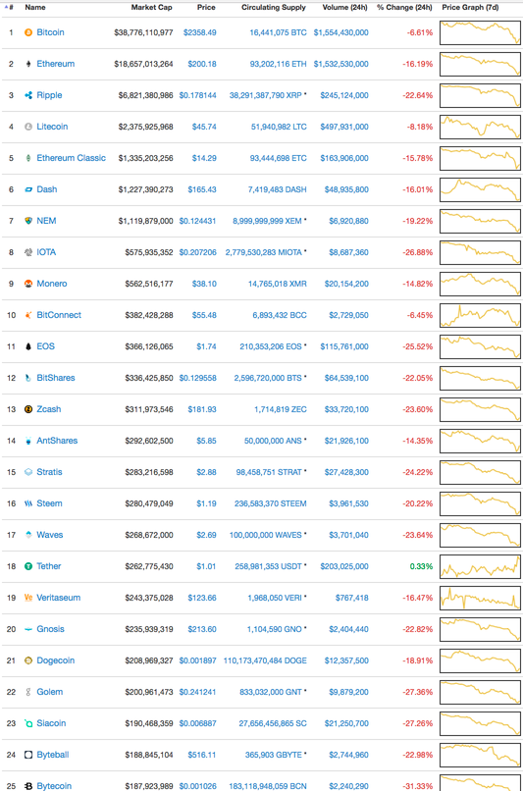Click the Ethereum logo icon

point(28,64)
